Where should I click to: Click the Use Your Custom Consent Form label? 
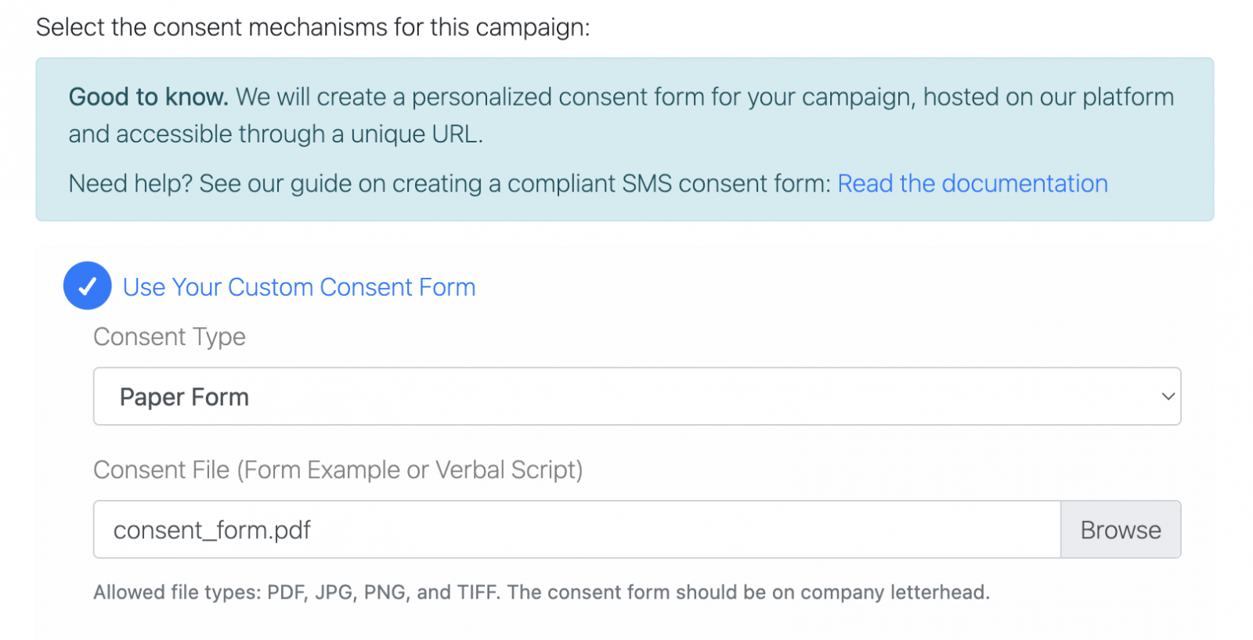[x=299, y=287]
